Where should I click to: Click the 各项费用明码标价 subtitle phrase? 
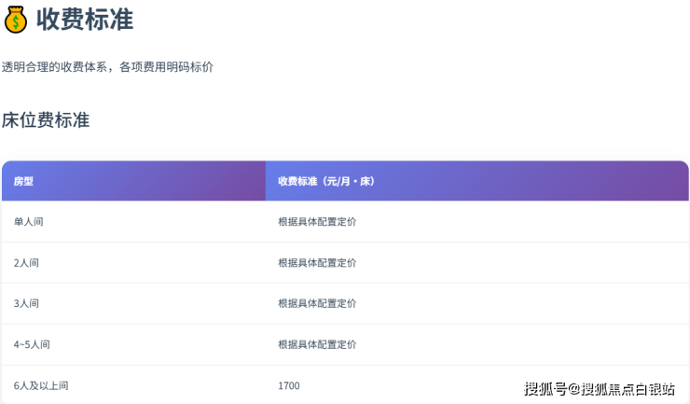coord(167,67)
